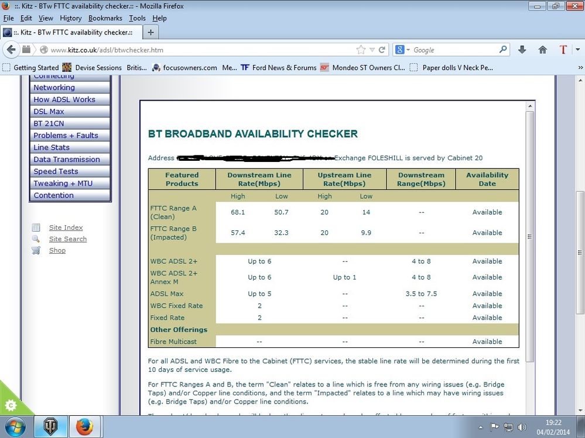Click the Site Index page icon
The image size is (585, 438).
click(36, 227)
